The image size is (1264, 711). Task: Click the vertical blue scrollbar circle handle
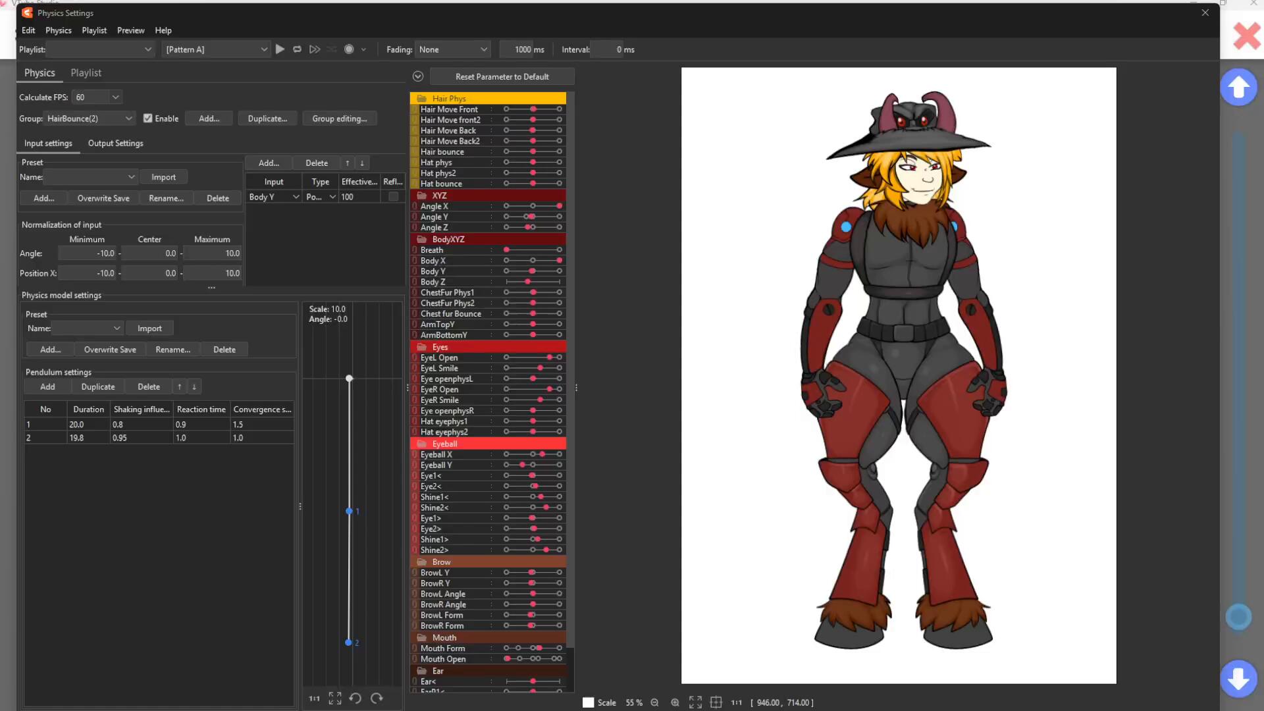1238,617
